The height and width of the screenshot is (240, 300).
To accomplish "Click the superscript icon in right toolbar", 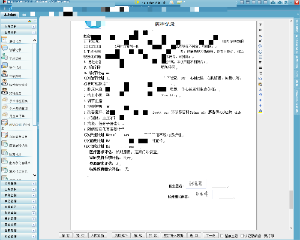I will [261, 41].
